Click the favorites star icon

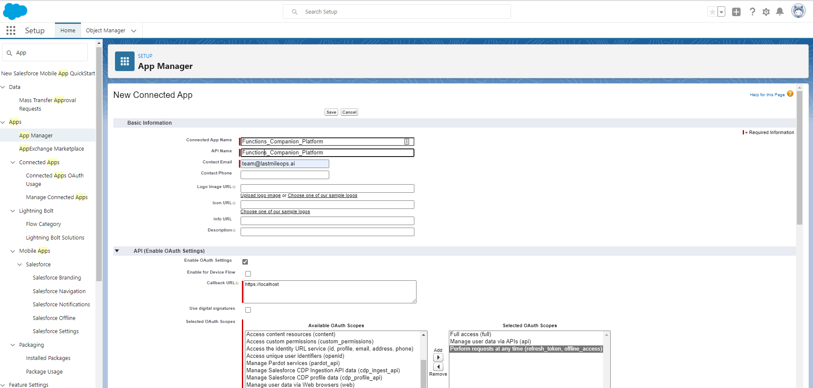712,12
